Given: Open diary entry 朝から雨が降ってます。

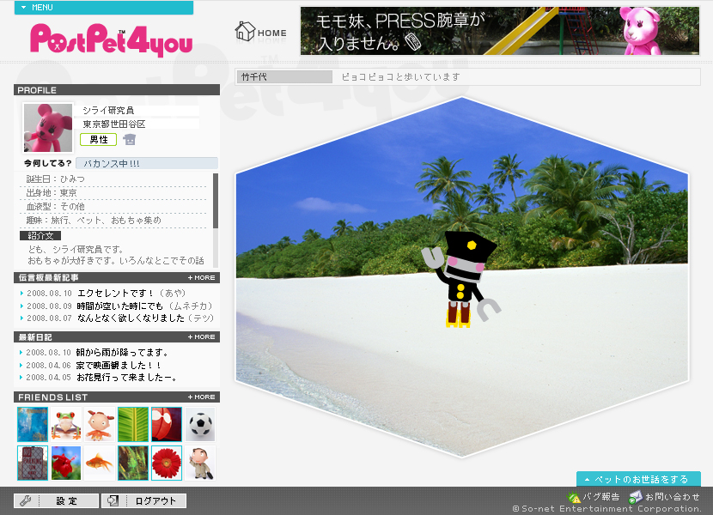Looking at the screenshot, I should click(x=123, y=352).
